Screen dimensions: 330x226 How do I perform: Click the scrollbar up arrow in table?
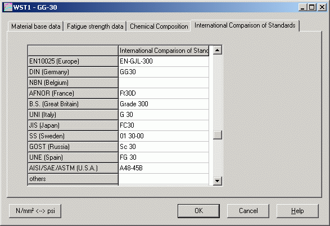point(218,50)
